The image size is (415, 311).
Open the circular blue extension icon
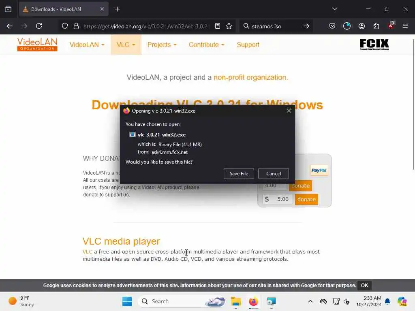tap(347, 26)
